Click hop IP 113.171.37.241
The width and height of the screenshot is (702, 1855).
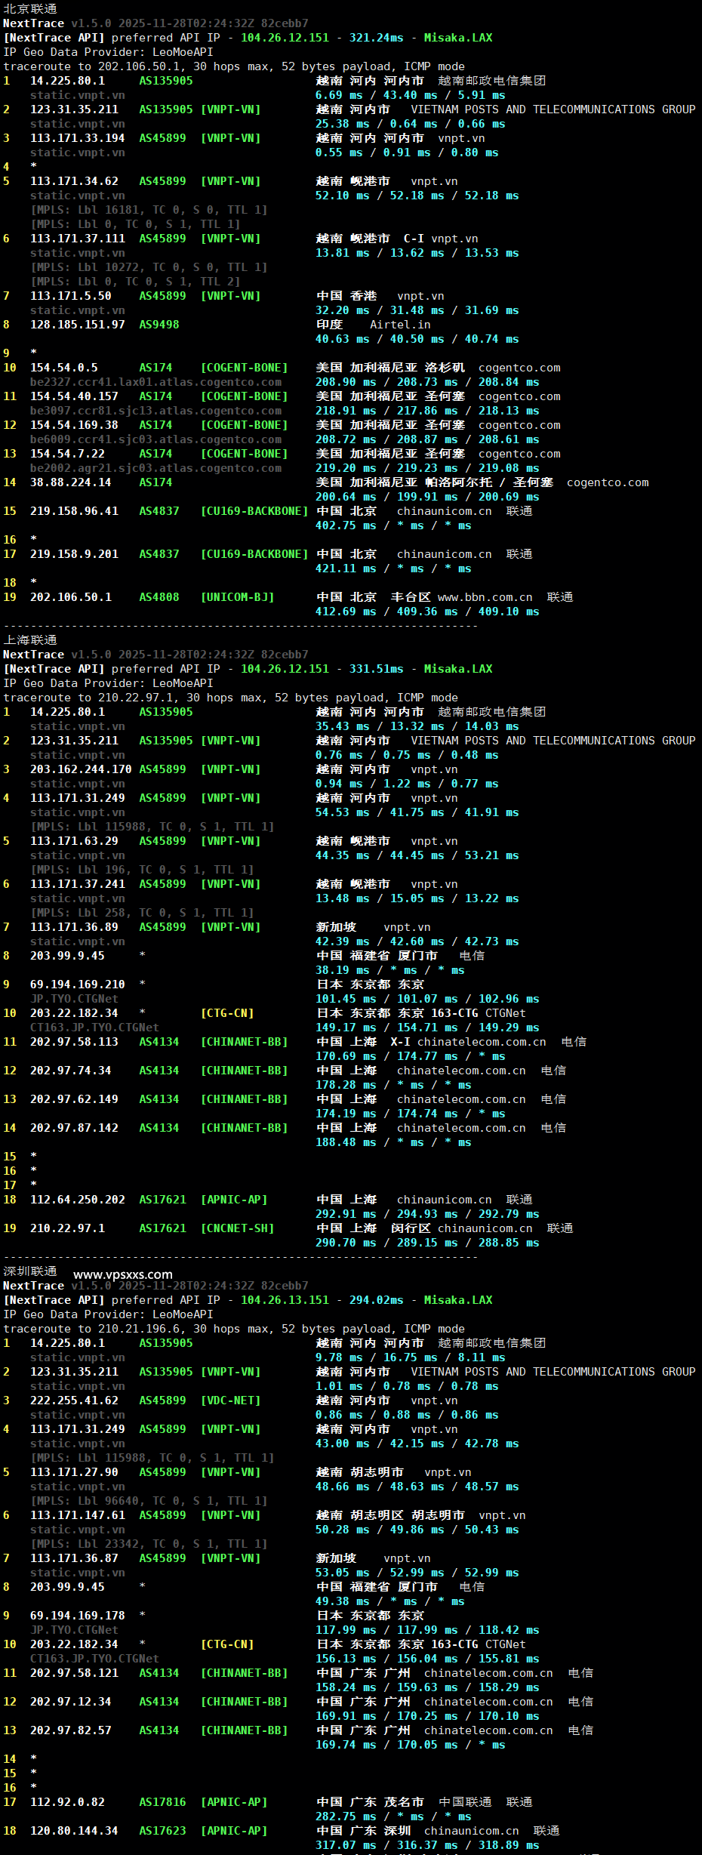78,884
